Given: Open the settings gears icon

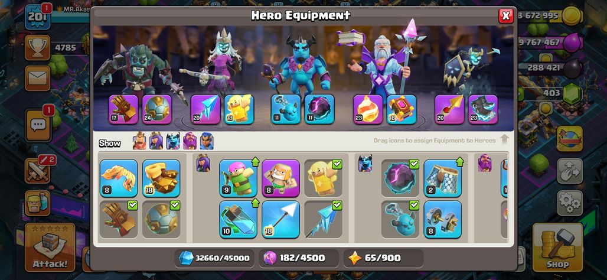Looking at the screenshot, I should pyautogui.click(x=570, y=203).
